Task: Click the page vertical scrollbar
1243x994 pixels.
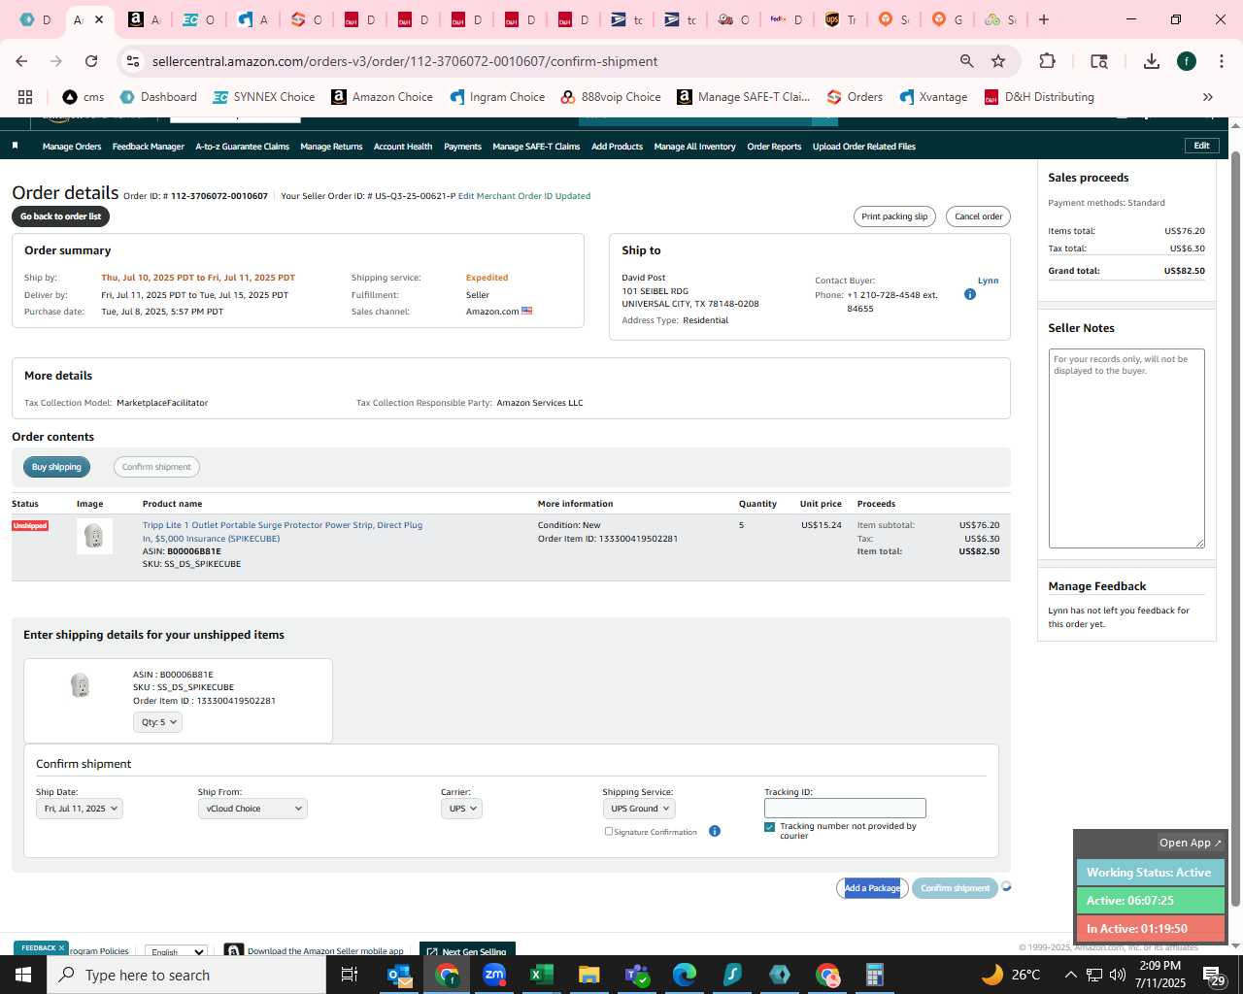Action: (x=1235, y=529)
